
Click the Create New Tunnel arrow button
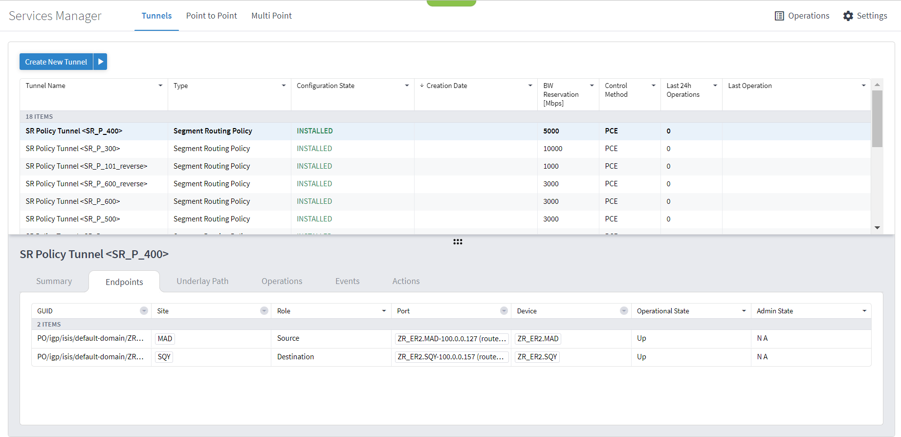(100, 62)
